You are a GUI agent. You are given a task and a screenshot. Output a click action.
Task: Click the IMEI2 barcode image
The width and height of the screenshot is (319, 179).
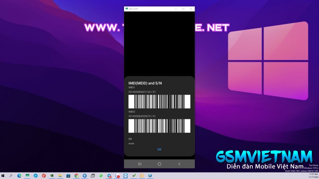coord(159,126)
